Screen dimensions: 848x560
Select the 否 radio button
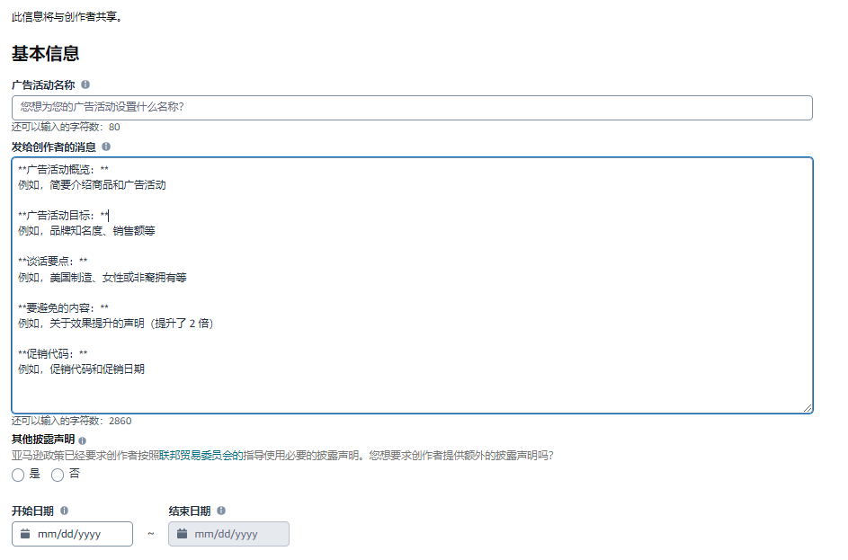point(58,475)
